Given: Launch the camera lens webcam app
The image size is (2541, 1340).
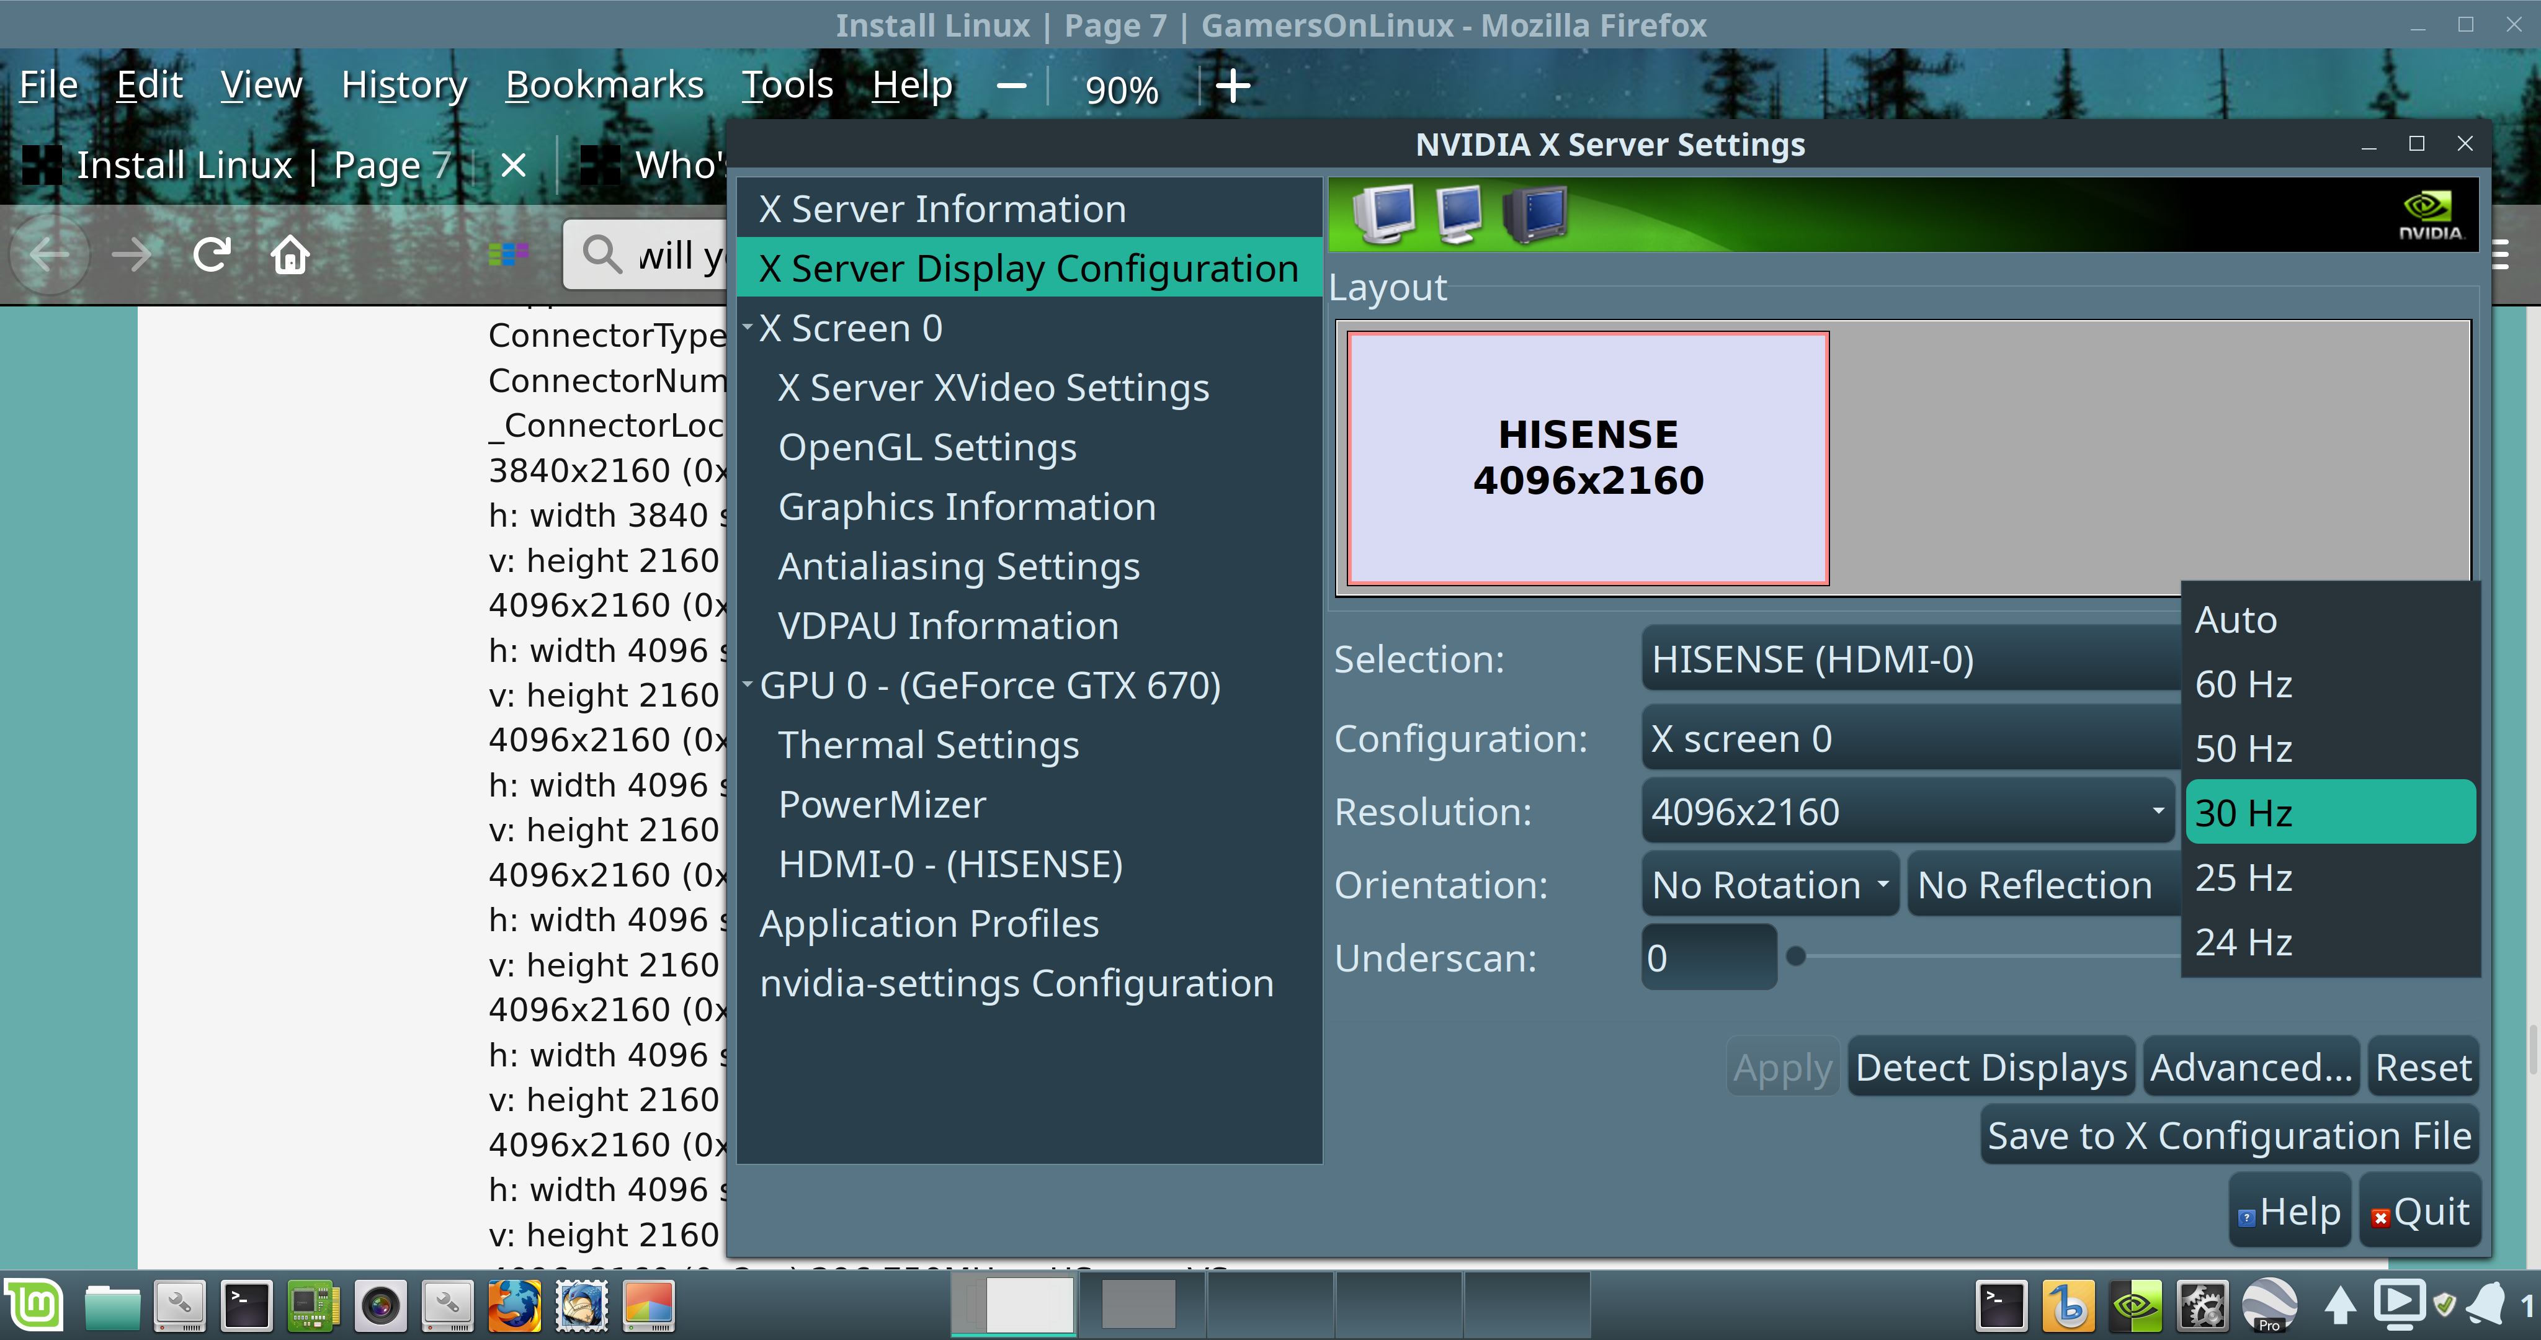Looking at the screenshot, I should coord(380,1306).
